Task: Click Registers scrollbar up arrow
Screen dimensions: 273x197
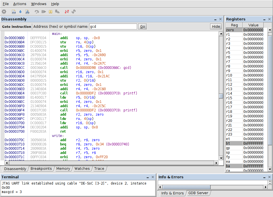Action: [x=270, y=30]
